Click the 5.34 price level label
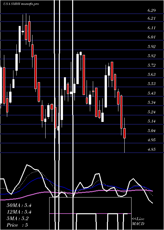The height and width of the screenshot is (230, 164). pos(152,103)
